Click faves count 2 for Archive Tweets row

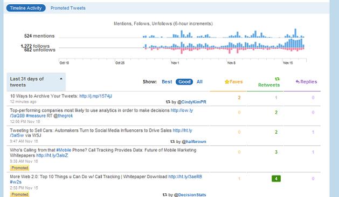(239, 98)
